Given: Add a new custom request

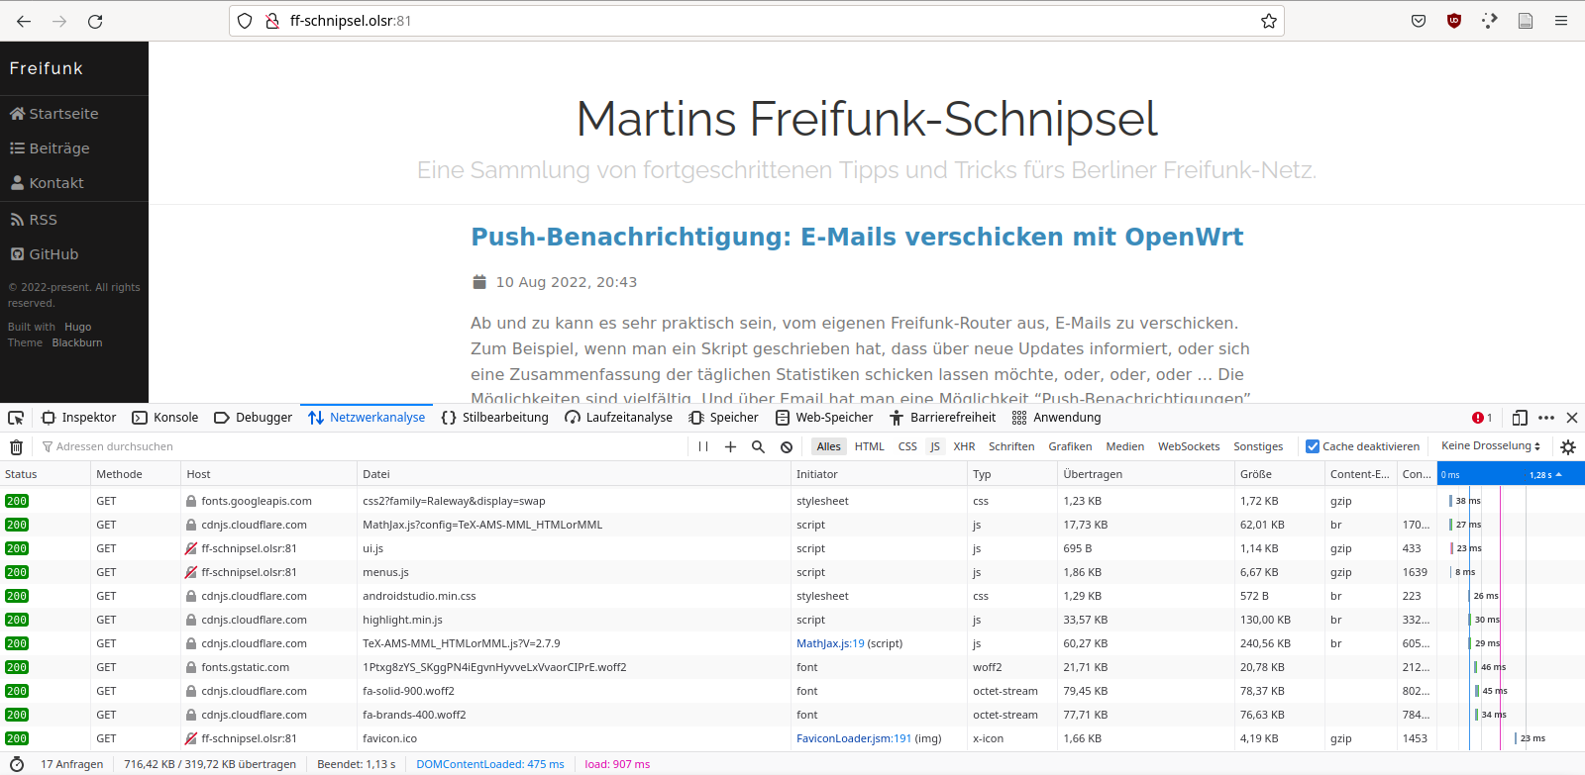Looking at the screenshot, I should [x=730, y=446].
